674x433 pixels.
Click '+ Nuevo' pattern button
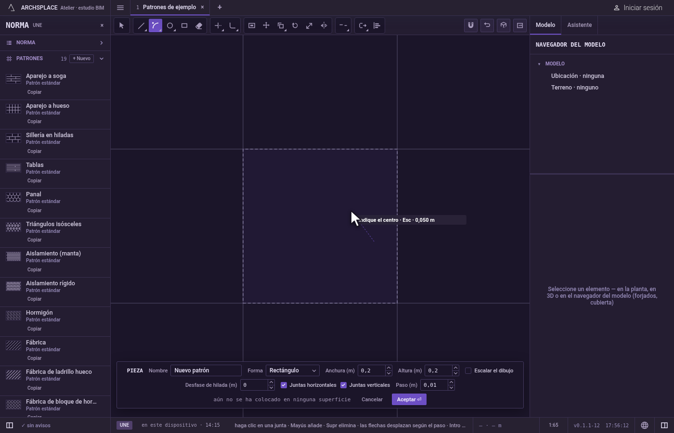click(82, 59)
